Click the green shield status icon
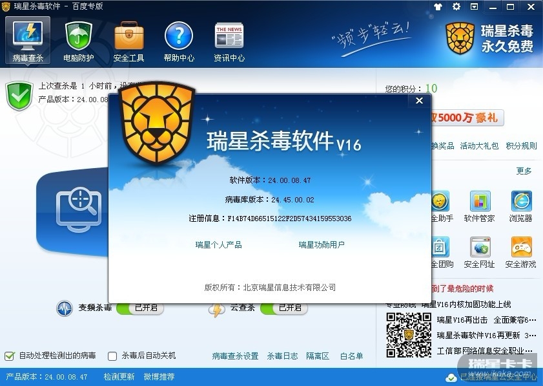This screenshot has width=543, height=386. click(19, 96)
